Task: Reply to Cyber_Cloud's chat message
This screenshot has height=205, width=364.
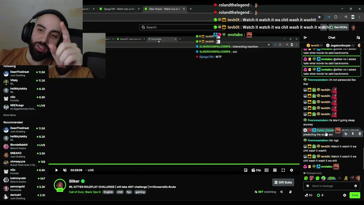Action: [x=346, y=134]
